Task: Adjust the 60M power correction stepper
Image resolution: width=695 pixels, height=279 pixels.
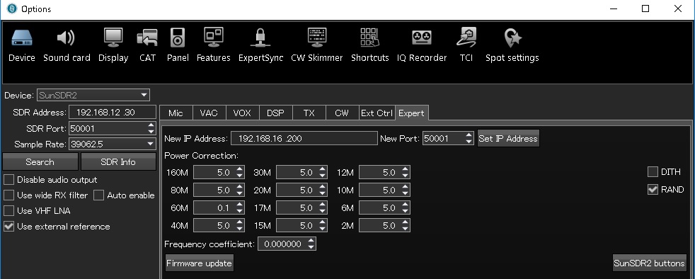Action: (240, 207)
